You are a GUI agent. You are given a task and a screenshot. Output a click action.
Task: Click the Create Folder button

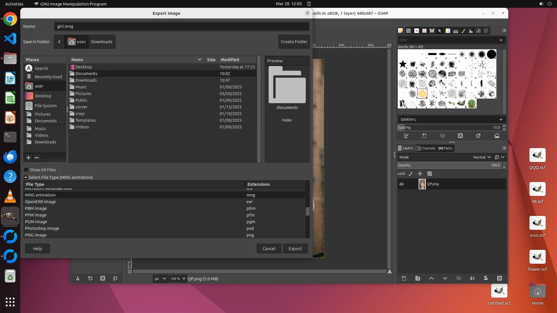[x=294, y=42]
